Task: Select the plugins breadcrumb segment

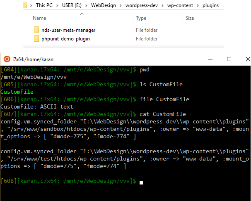Action: [215, 6]
